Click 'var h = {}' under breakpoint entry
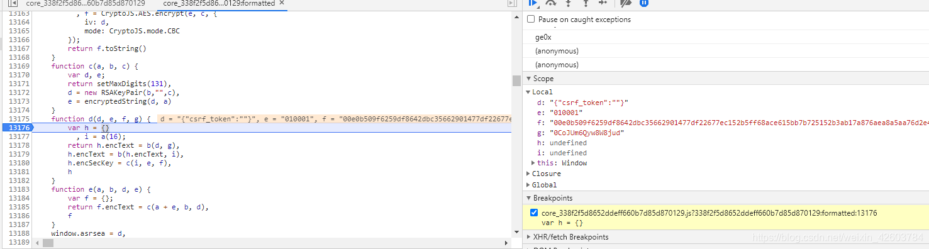The image size is (929, 249). pos(562,223)
